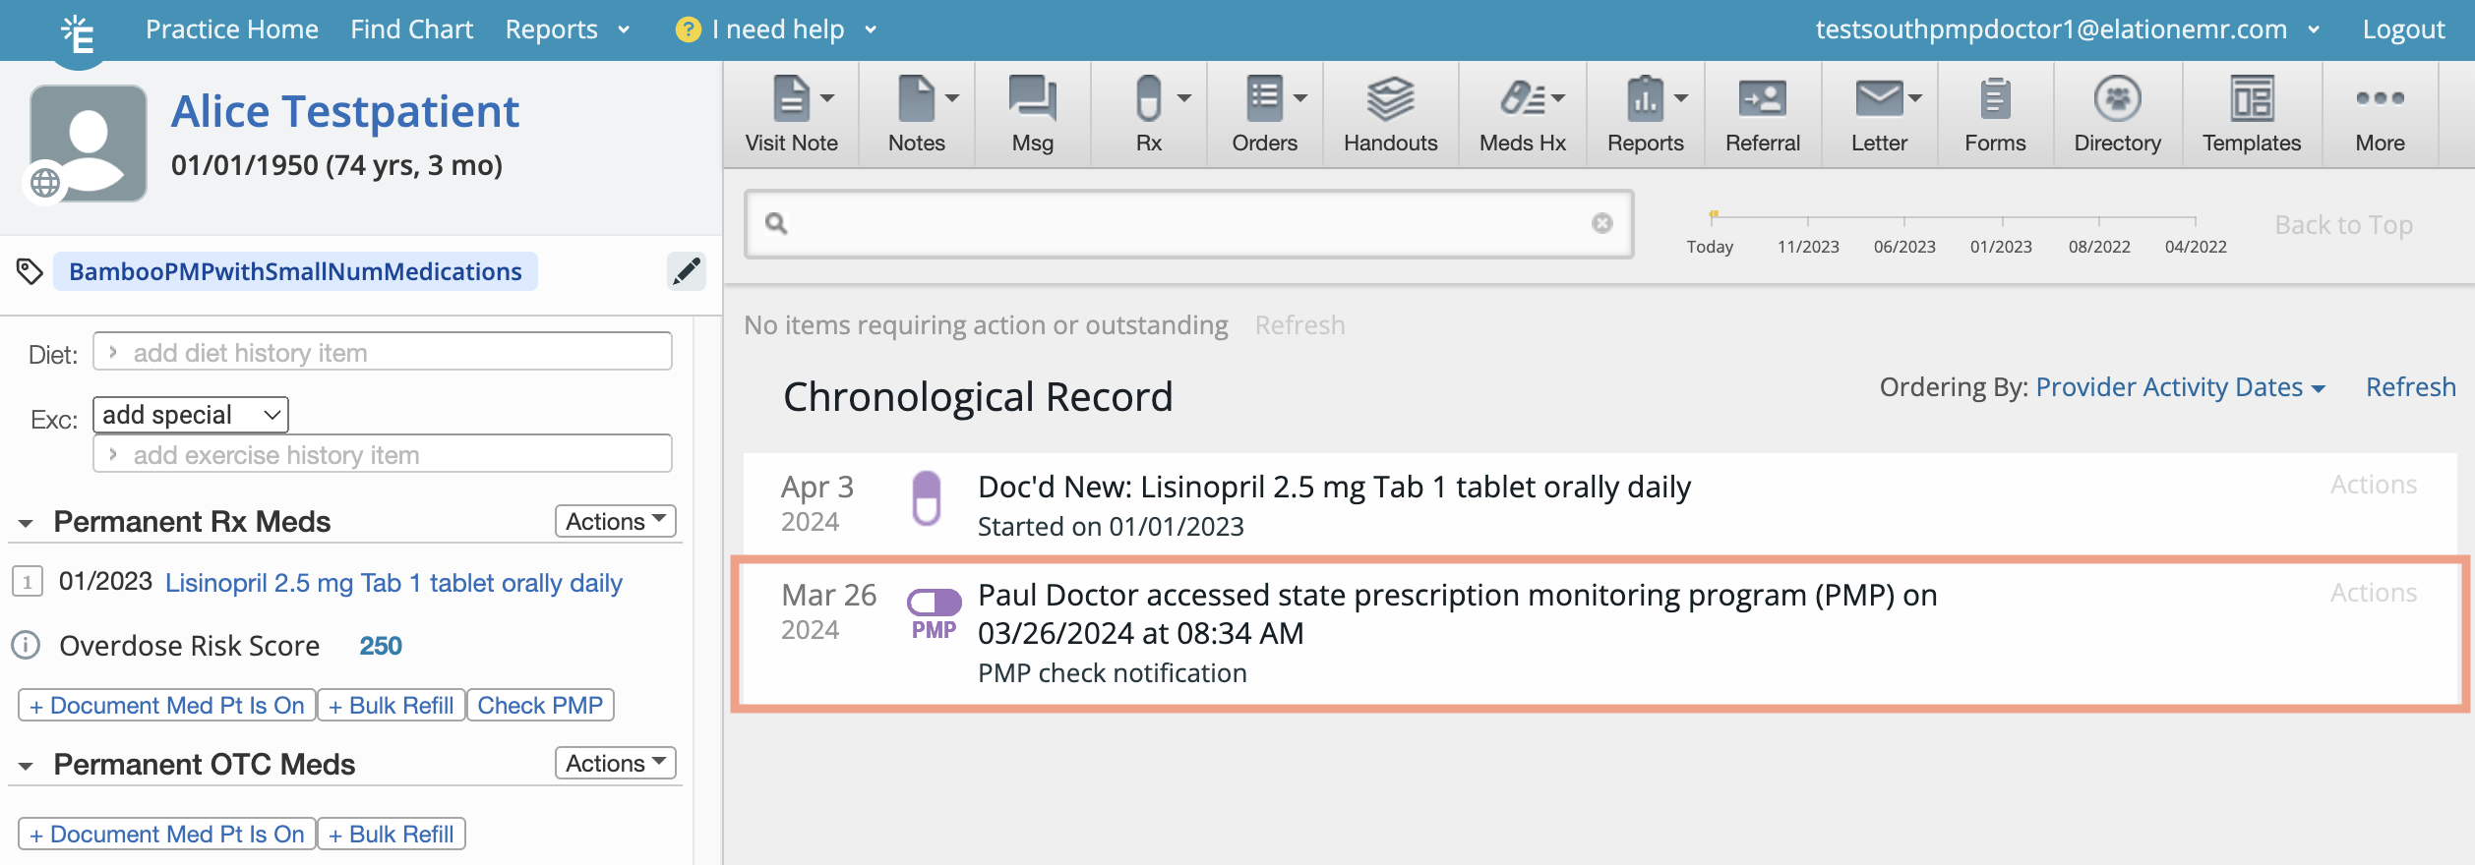Open Rx dropdown arrow
Image resolution: width=2475 pixels, height=865 pixels.
point(1184,97)
